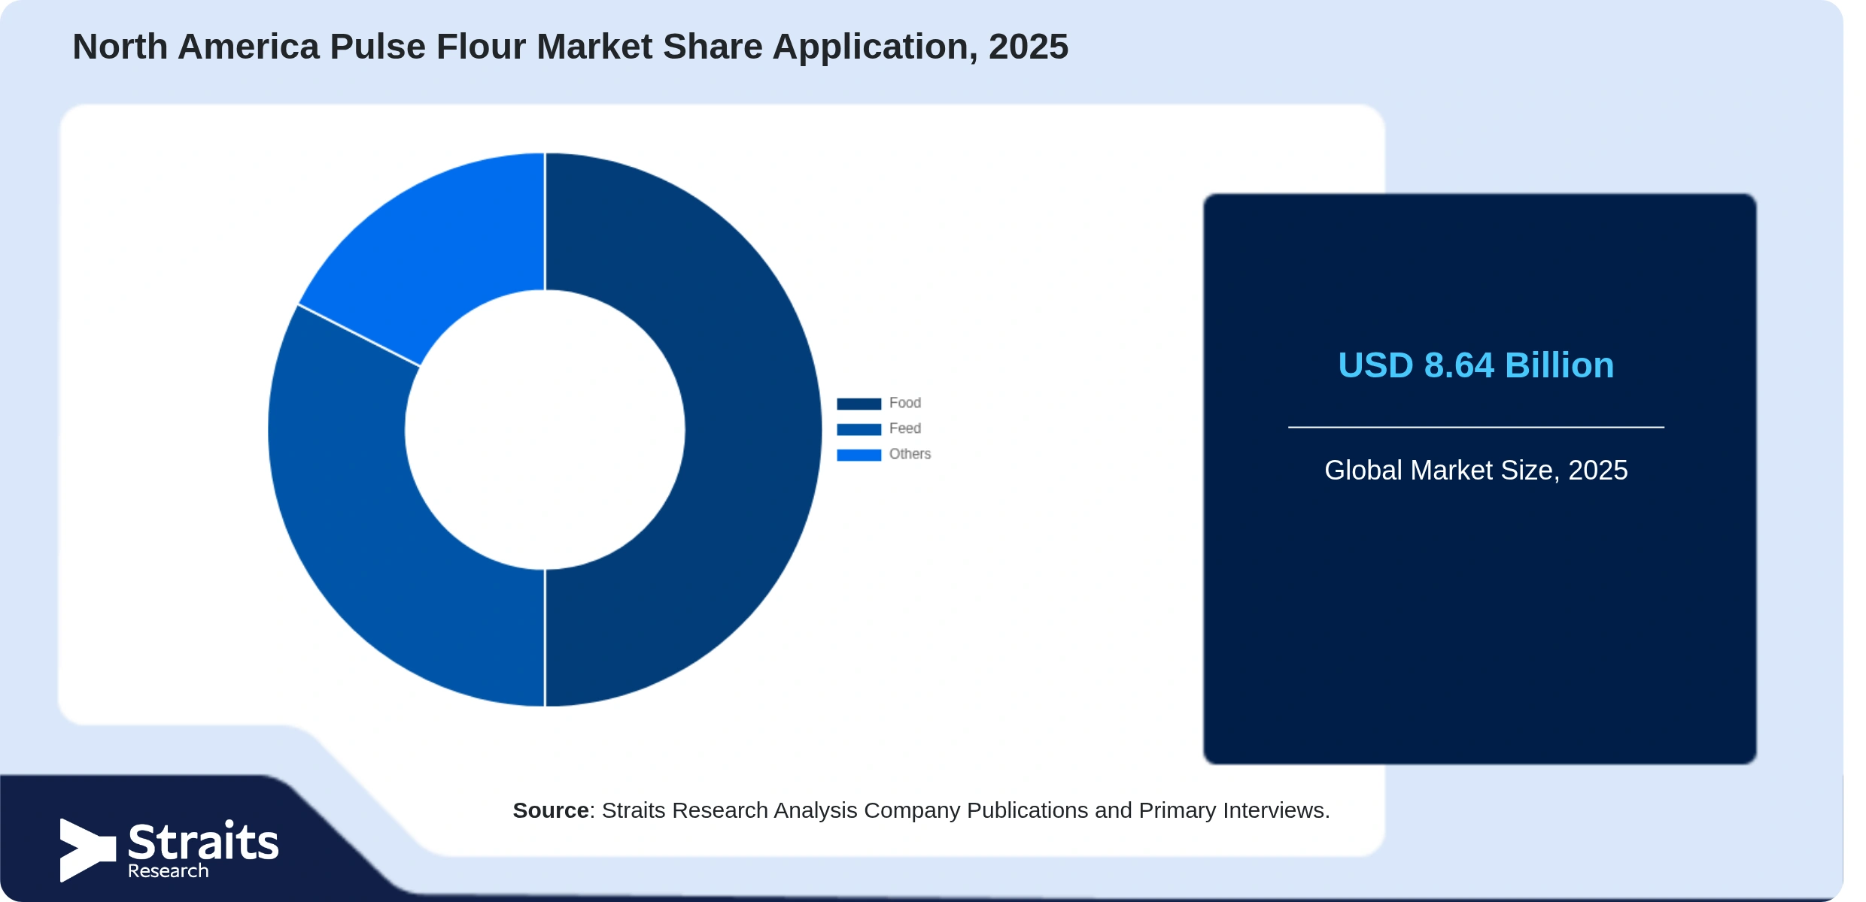Click the Global Market Size, 2025 label
This screenshot has width=1866, height=902.
coord(1475,471)
